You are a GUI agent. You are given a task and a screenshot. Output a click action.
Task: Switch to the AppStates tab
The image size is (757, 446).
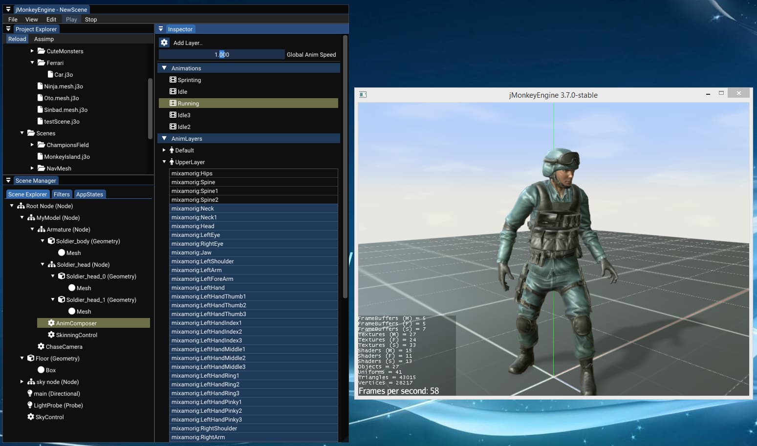(x=89, y=194)
